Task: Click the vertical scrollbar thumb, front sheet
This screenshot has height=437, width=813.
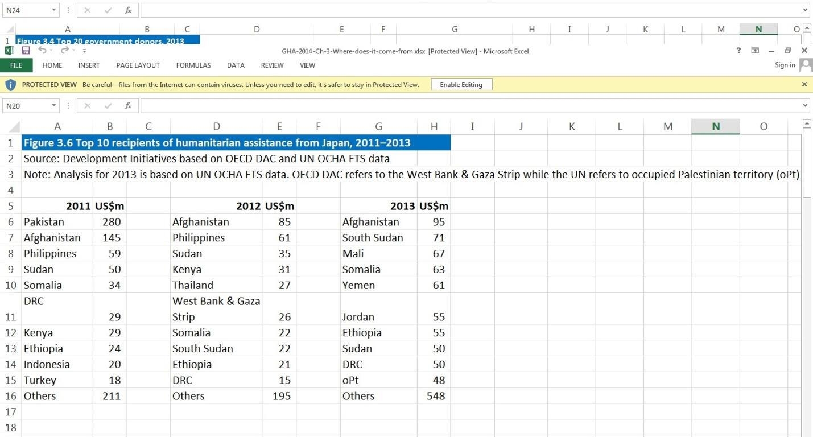Action: 807,163
